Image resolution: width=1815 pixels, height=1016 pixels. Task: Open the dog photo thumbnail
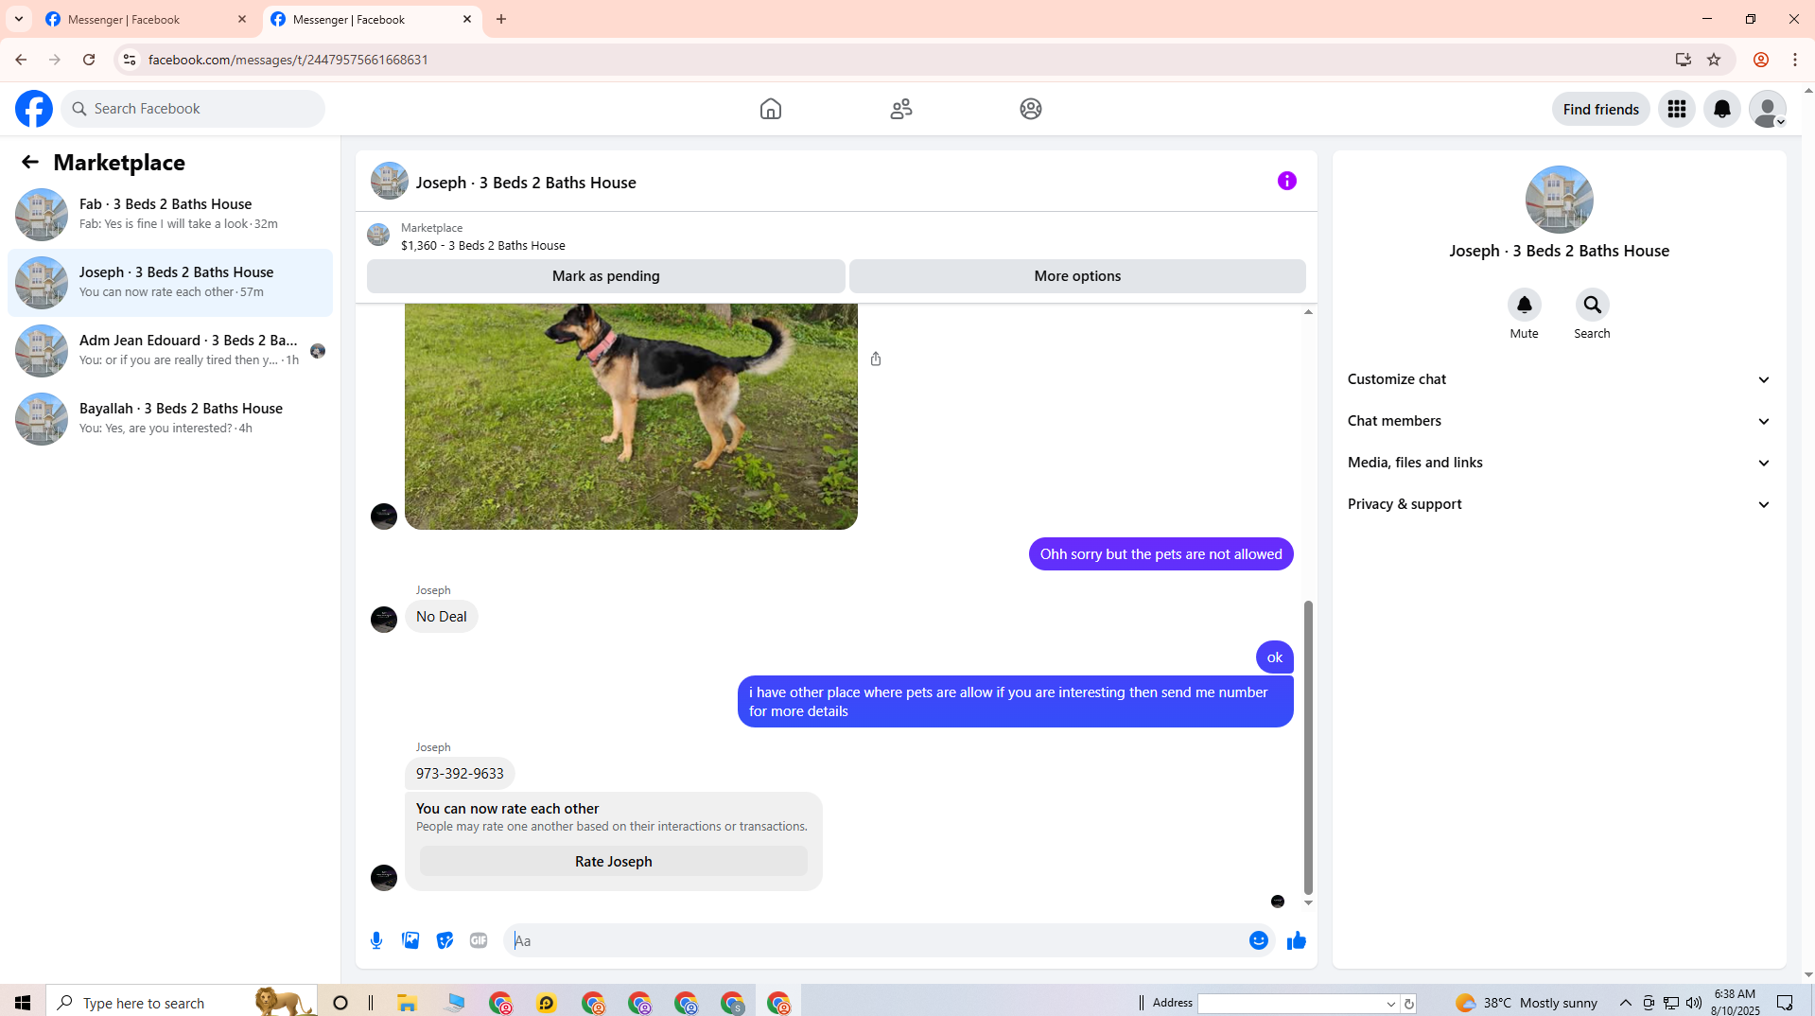[631, 416]
